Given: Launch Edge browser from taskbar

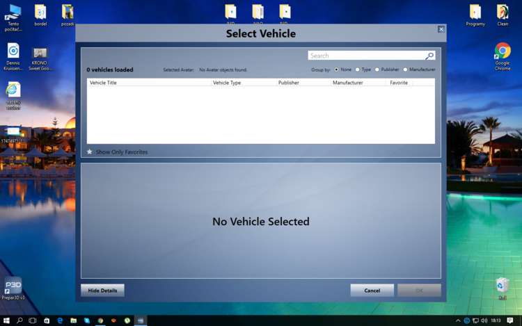Looking at the screenshot, I should 60,320.
